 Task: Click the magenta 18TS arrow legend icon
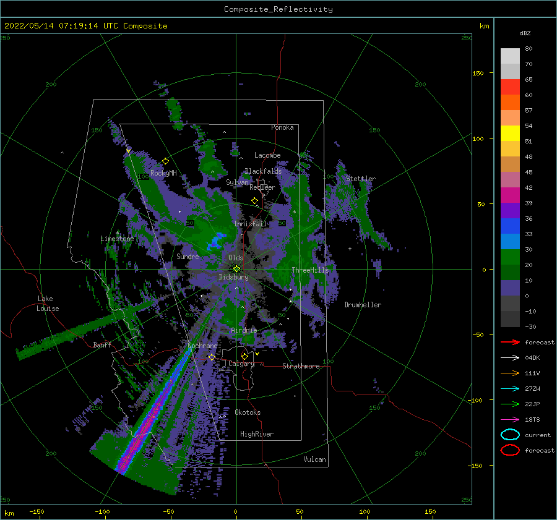point(510,420)
